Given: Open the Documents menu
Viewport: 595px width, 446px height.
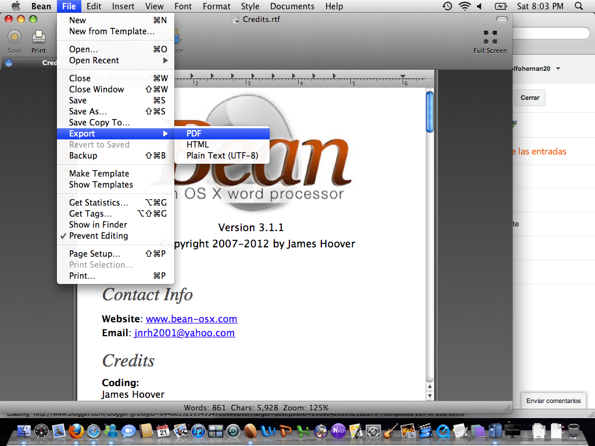Looking at the screenshot, I should click(292, 6).
